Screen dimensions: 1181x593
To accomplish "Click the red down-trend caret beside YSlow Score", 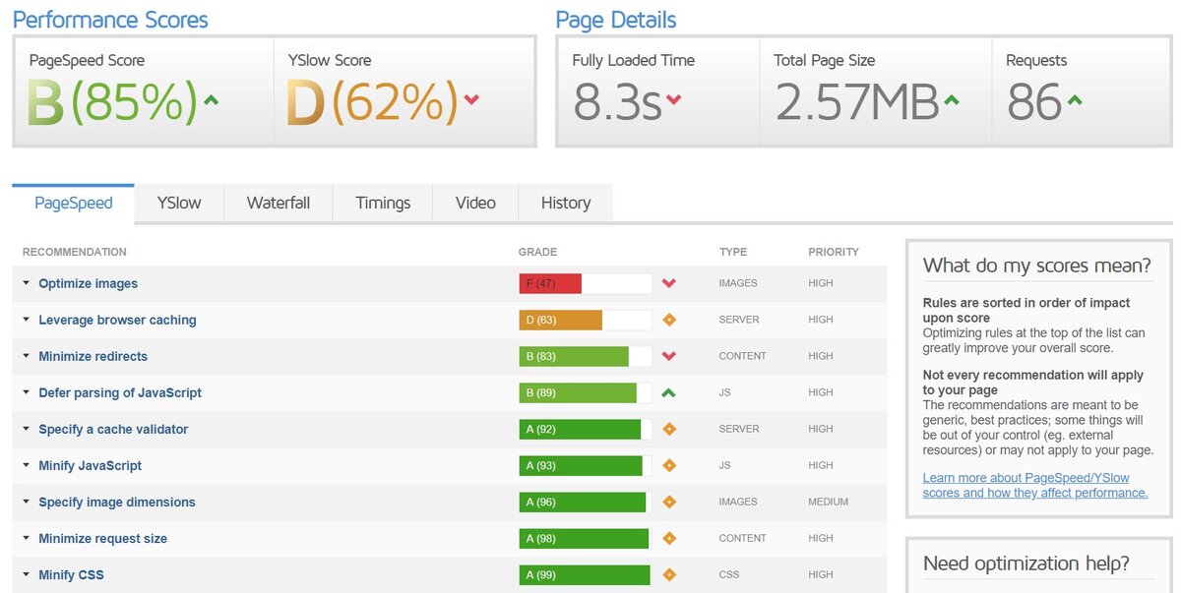I will (x=469, y=98).
